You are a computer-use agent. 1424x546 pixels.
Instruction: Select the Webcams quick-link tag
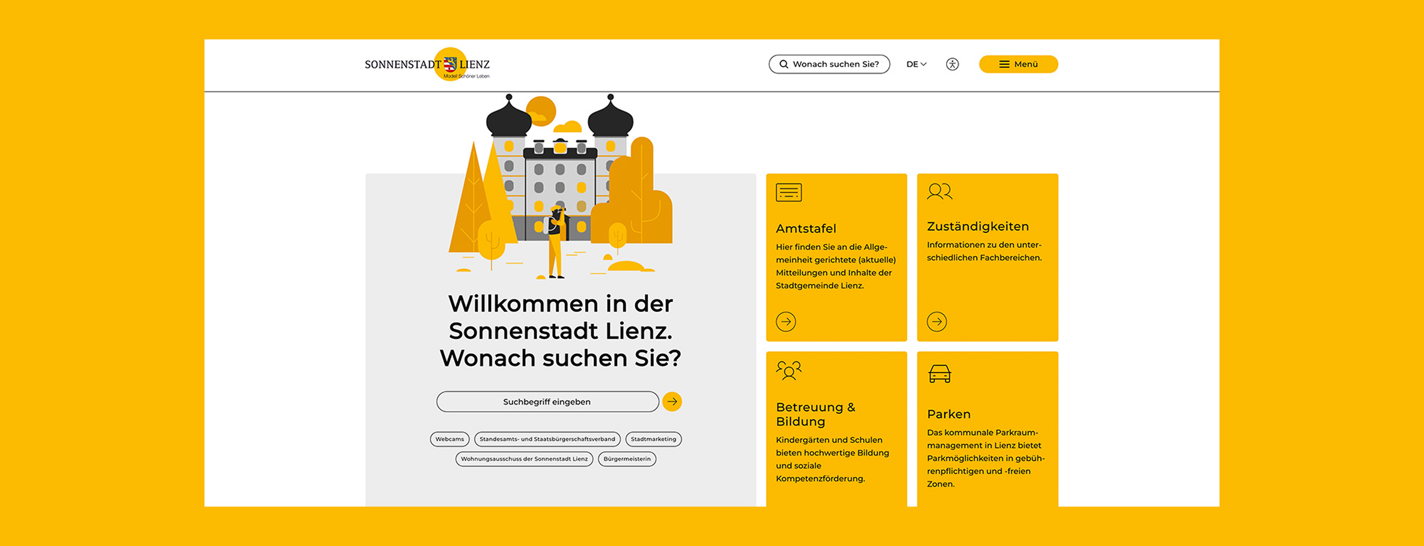pos(449,439)
